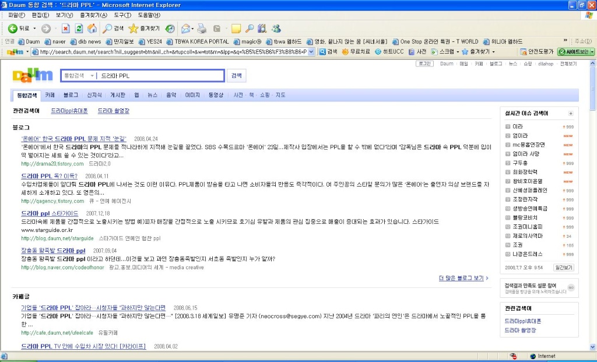Image resolution: width=597 pixels, height=362 pixels.
Task: Open the 도구(T) menu
Action: tap(122, 15)
